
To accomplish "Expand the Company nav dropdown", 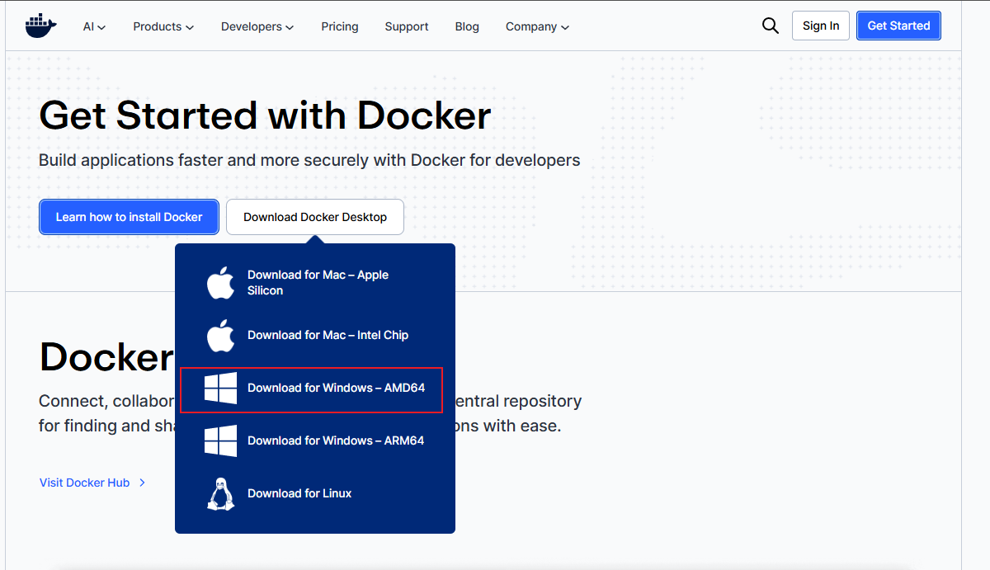I will point(537,26).
